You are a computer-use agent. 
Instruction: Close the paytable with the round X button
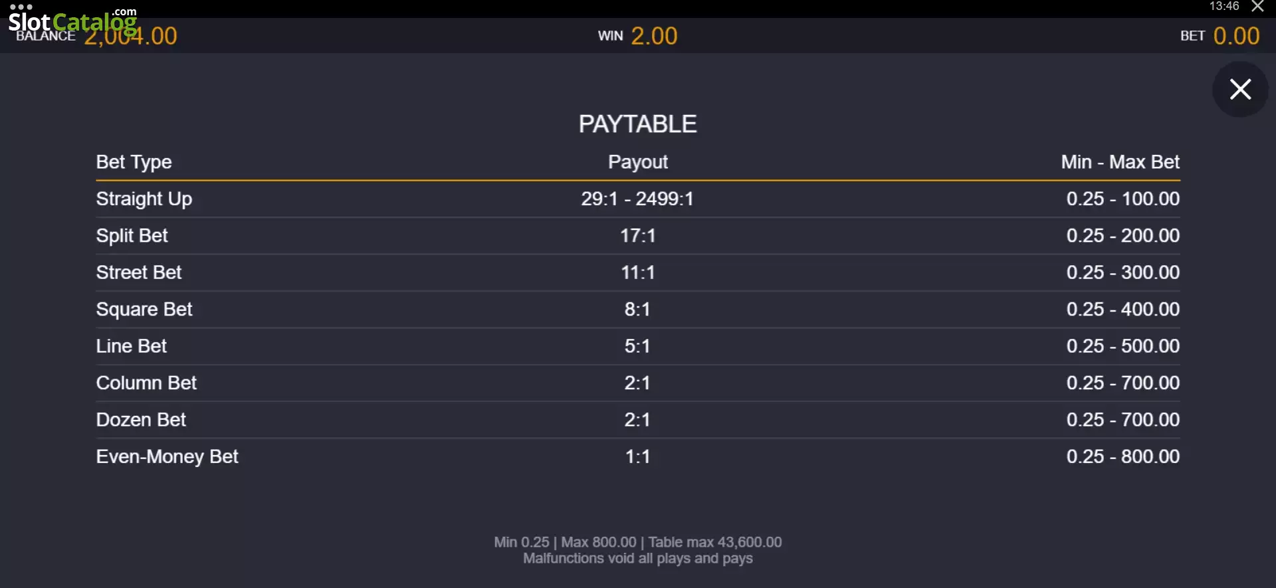click(x=1240, y=89)
